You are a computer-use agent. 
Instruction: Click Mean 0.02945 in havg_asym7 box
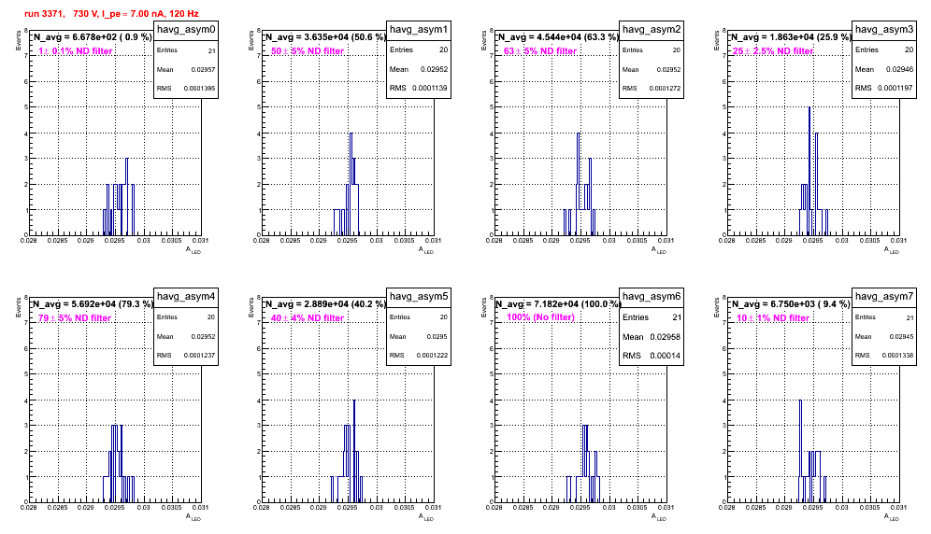pyautogui.click(x=884, y=336)
